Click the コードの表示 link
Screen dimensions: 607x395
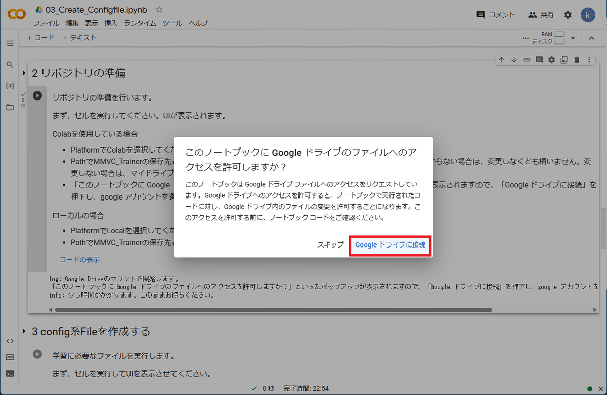point(79,260)
